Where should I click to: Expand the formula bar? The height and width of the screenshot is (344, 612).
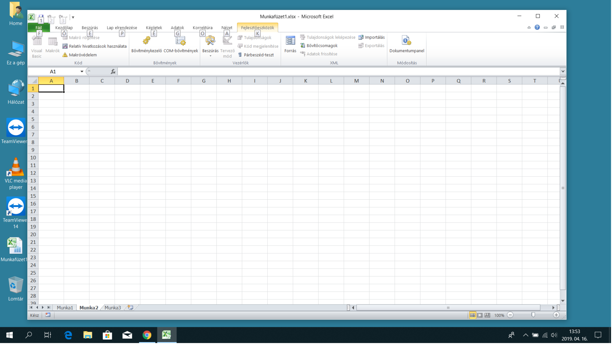pyautogui.click(x=563, y=71)
